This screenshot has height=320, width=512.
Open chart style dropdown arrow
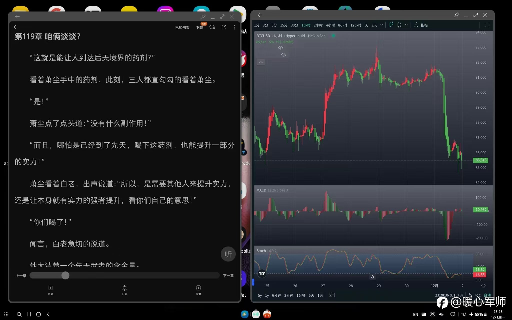406,25
